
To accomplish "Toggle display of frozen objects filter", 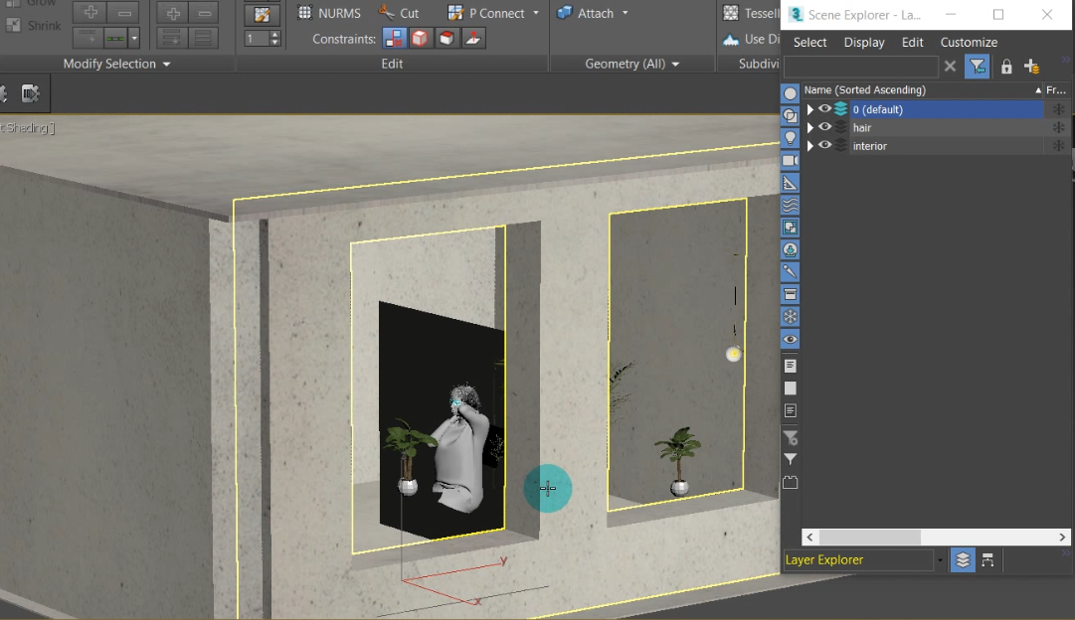I will point(790,317).
